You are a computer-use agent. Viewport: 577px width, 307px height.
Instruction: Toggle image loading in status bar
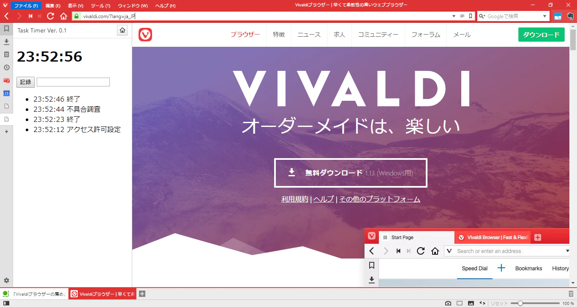click(471, 303)
